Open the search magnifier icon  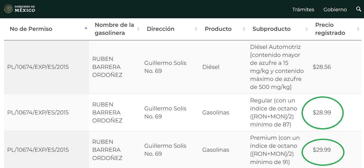(x=358, y=9)
